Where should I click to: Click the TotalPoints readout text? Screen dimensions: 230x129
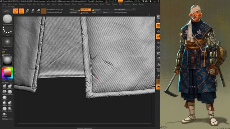click(x=55, y=13)
